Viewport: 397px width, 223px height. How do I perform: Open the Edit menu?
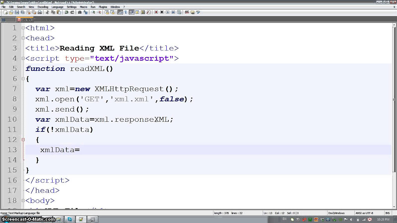(x=11, y=7)
